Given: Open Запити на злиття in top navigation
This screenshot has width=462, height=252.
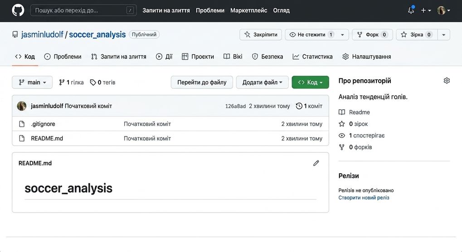Looking at the screenshot, I should click(x=166, y=10).
